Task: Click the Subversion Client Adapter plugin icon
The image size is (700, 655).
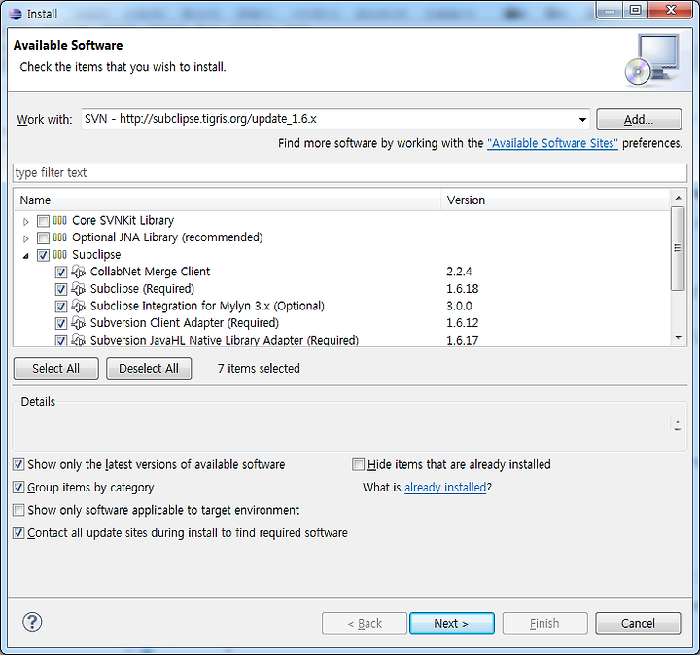Action: tap(78, 322)
